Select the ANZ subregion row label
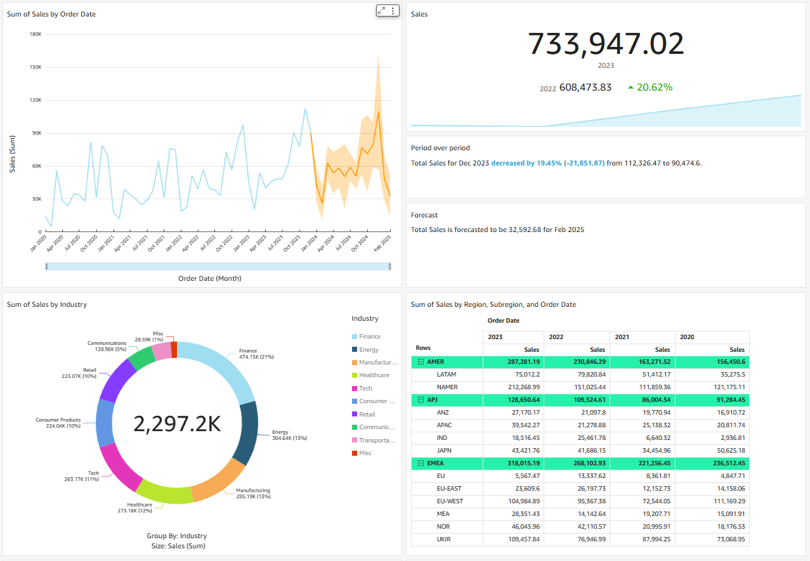Viewport: 810px width, 561px height. 443,413
